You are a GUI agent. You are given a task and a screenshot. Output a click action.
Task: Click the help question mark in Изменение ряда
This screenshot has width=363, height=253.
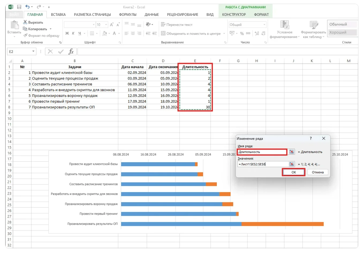click(311, 139)
